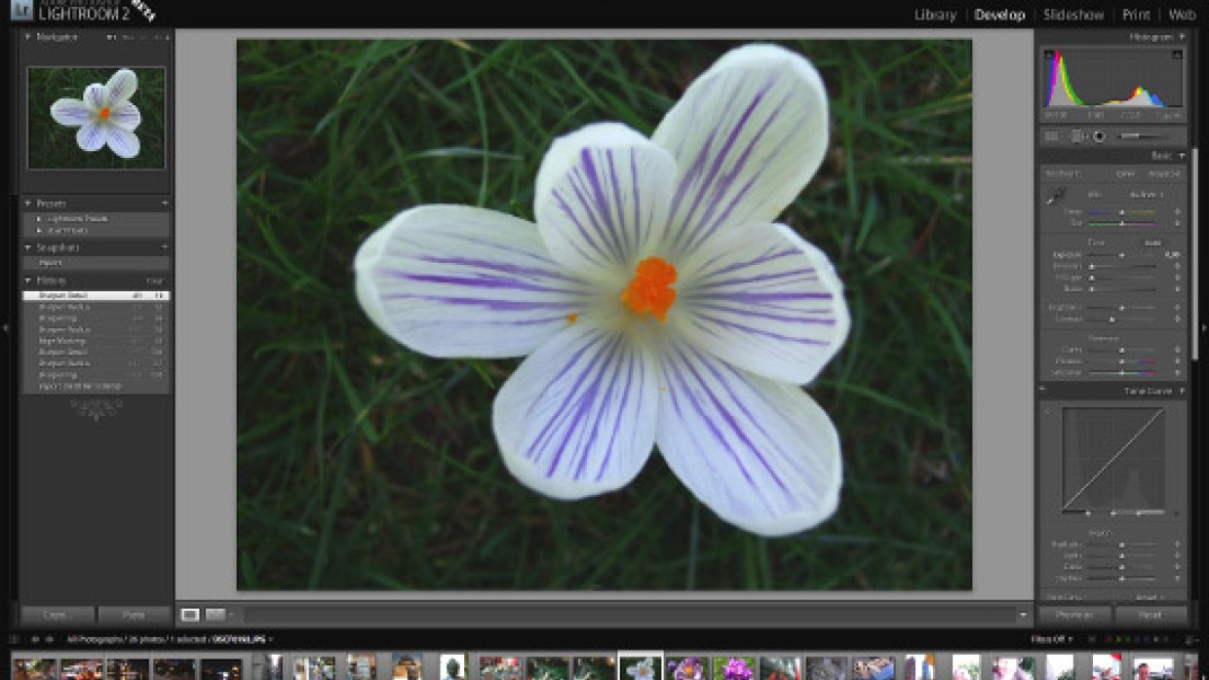Image resolution: width=1209 pixels, height=680 pixels.
Task: Select the Red Eye Correction tool
Action: (1098, 136)
